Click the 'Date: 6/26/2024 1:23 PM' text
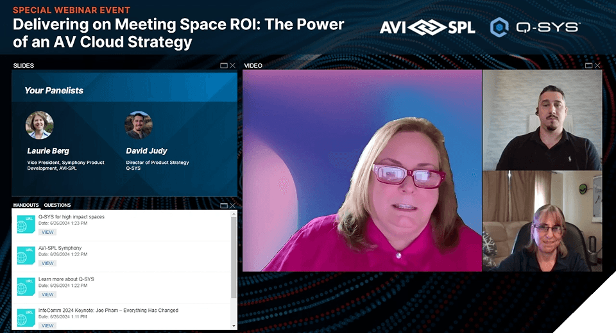616x333 pixels. point(63,223)
